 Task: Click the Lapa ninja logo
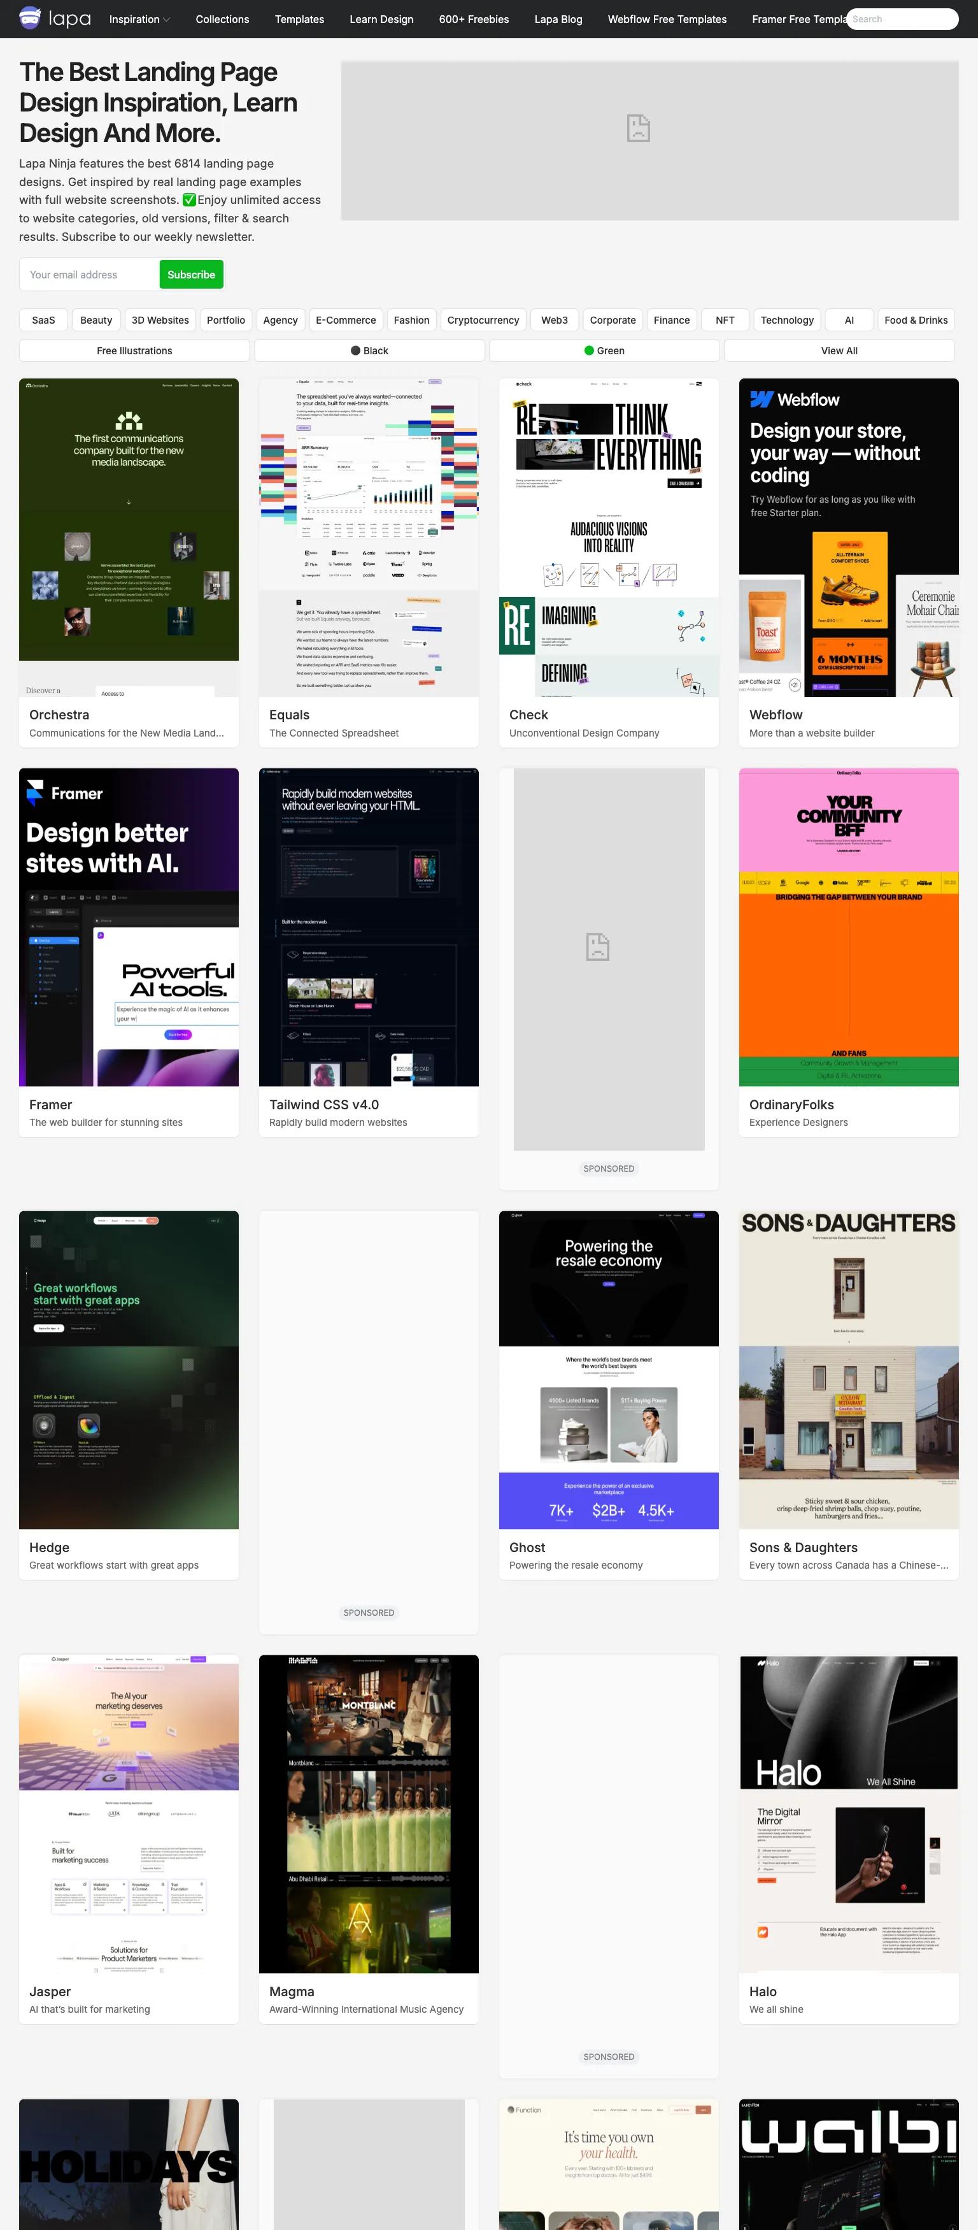tap(55, 18)
